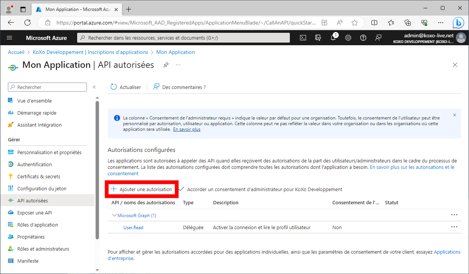Open the Microsoft Graph row ellipsis menu
The image size is (469, 274).
pyautogui.click(x=454, y=215)
